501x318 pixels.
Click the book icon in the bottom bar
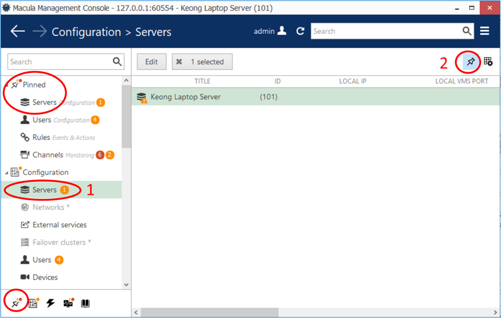(85, 303)
